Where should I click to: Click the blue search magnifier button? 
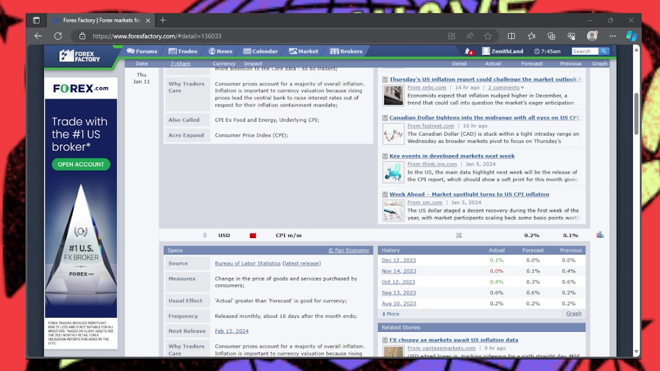pos(604,51)
